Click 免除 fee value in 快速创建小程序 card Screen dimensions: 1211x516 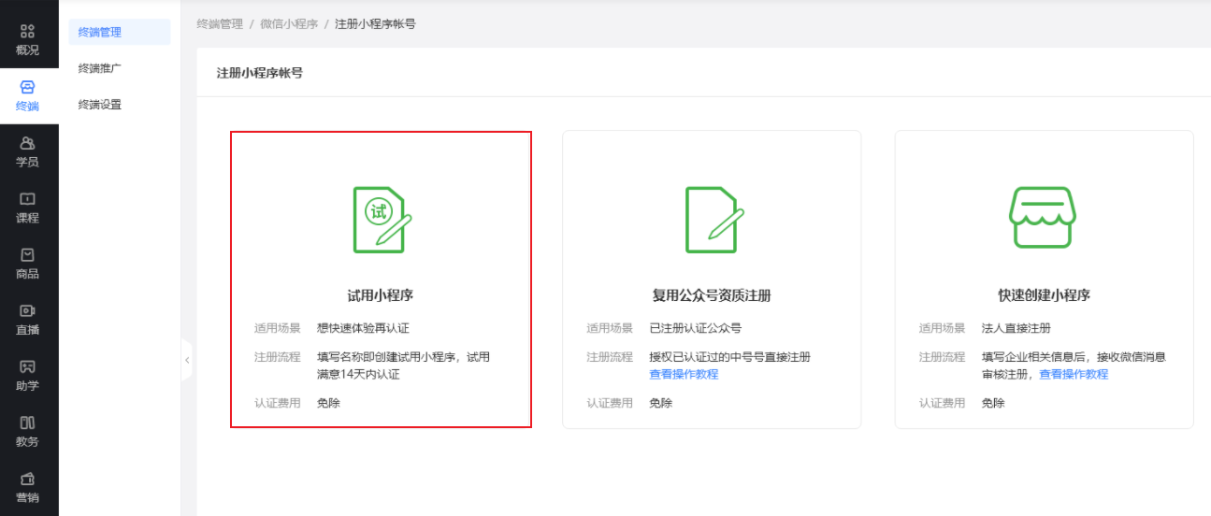[992, 403]
